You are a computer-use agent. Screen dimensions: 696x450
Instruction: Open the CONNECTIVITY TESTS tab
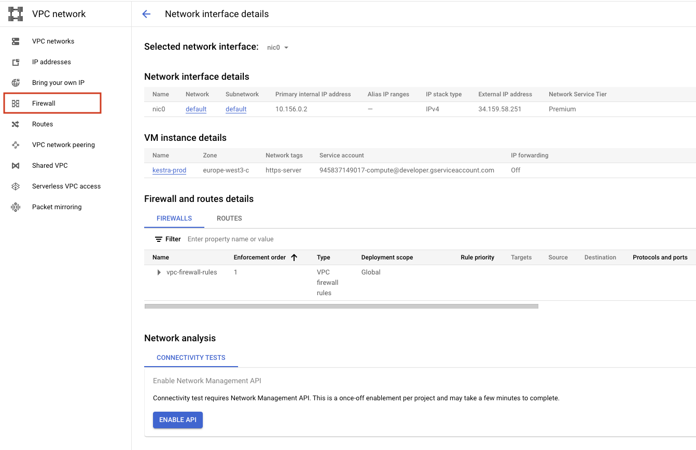tap(191, 357)
